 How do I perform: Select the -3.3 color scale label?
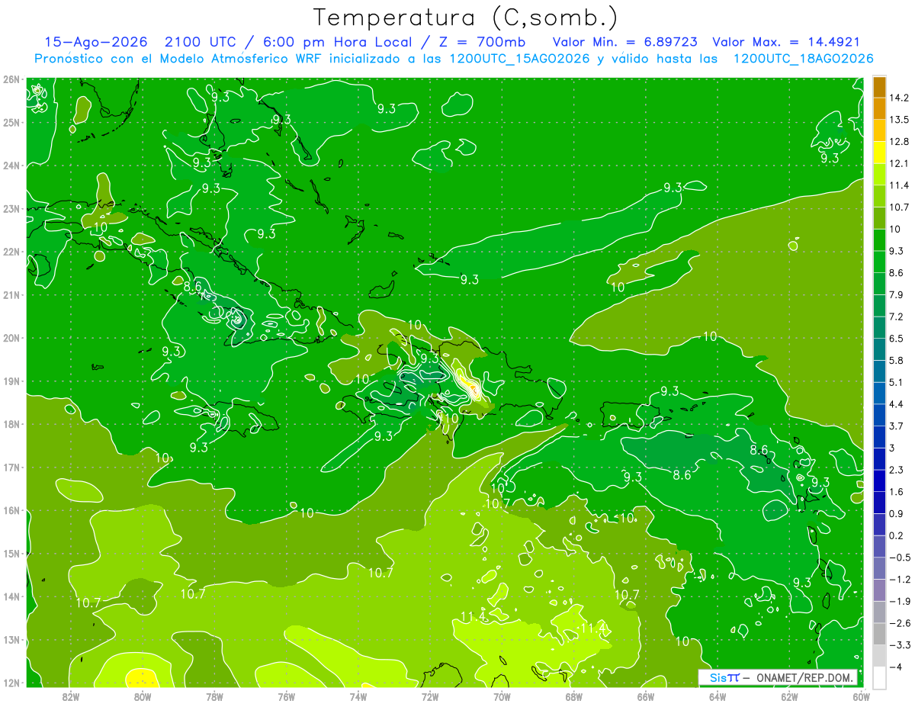point(899,645)
